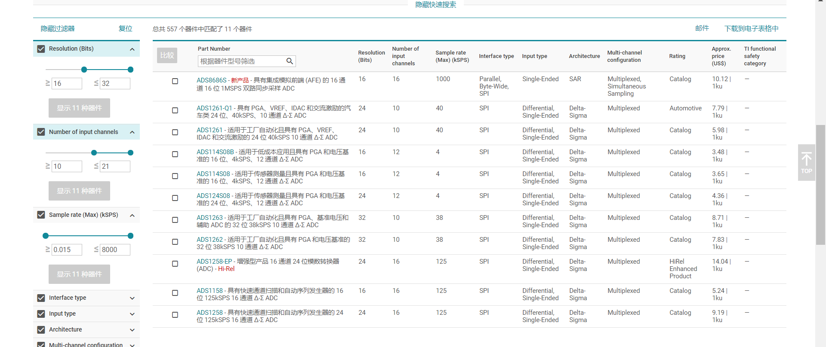
Task: Open the ADS124S08 part link
Action: [x=213, y=196]
